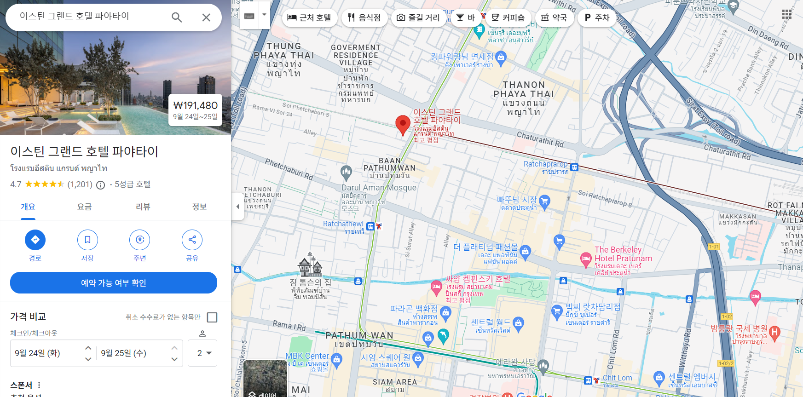Clear the search with the X icon

206,17
